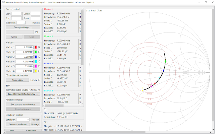Click Connect to device button

[17, 124]
